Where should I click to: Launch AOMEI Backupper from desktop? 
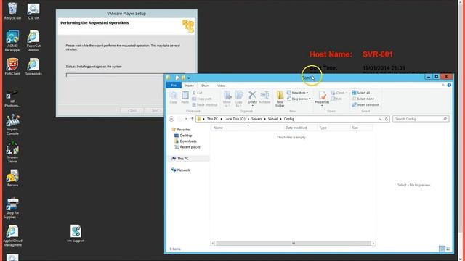(x=12, y=41)
